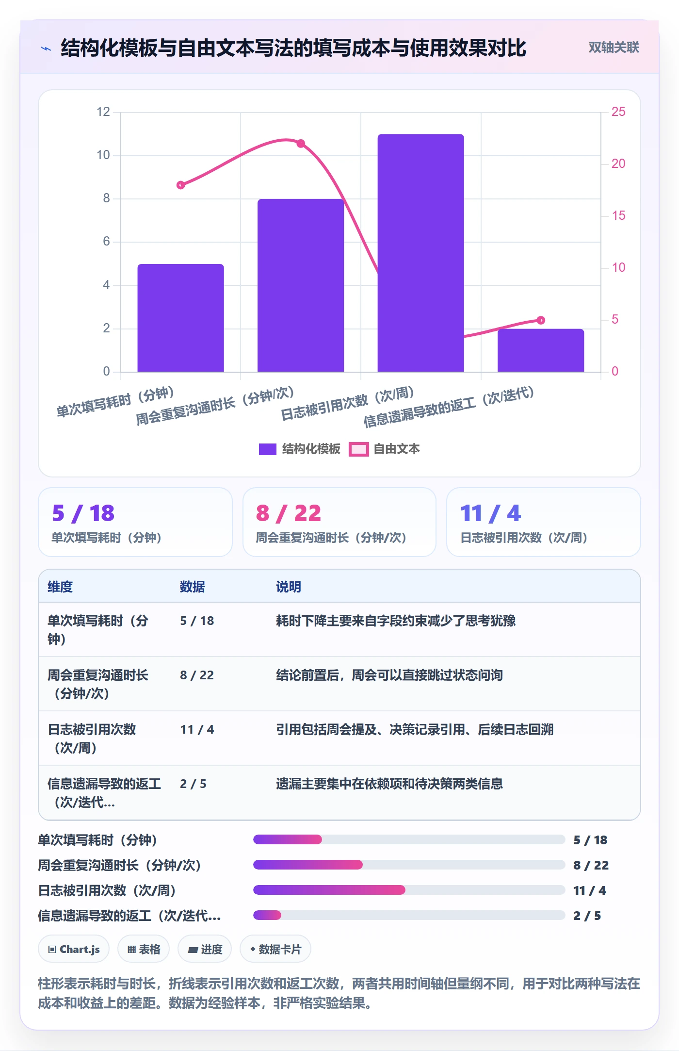Viewport: 679px width, 1051px height.
Task: Click the 进度 tag chip
Action: click(205, 949)
